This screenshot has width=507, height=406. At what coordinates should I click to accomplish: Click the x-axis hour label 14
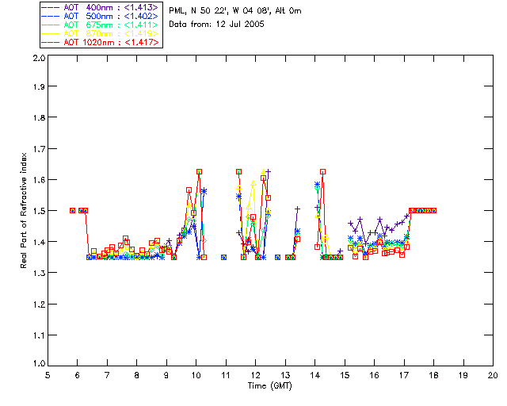click(x=315, y=375)
